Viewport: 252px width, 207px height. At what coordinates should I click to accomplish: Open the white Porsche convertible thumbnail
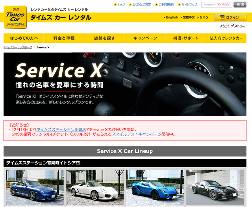coord(95,187)
